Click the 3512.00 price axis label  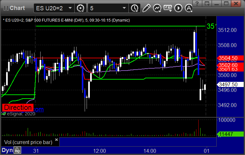tap(227, 30)
